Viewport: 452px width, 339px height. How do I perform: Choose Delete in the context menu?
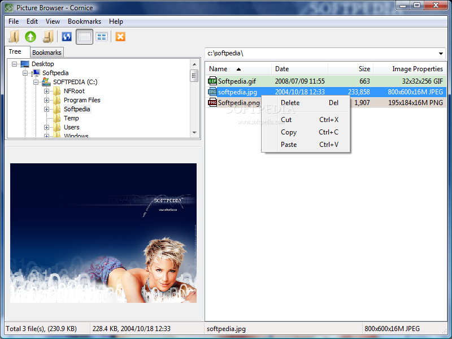(306, 103)
